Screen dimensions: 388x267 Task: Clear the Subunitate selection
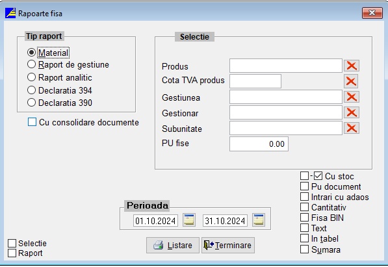click(x=352, y=128)
